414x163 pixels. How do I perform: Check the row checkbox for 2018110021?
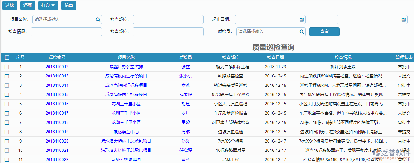click(7, 151)
